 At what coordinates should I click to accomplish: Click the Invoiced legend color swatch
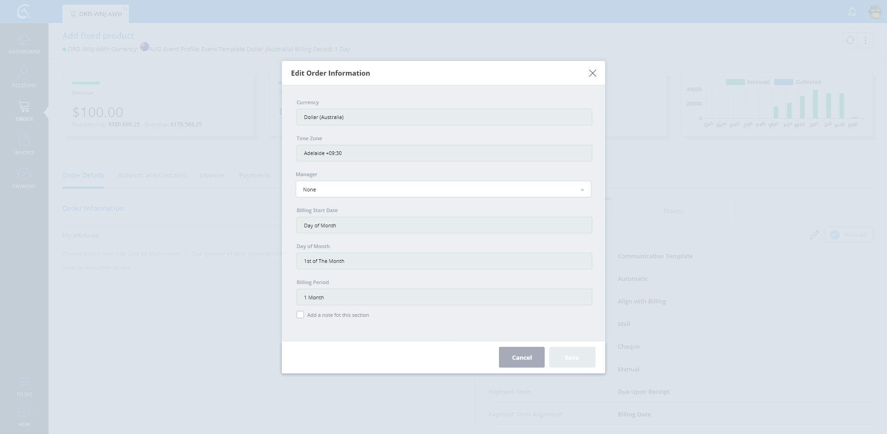pyautogui.click(x=735, y=82)
